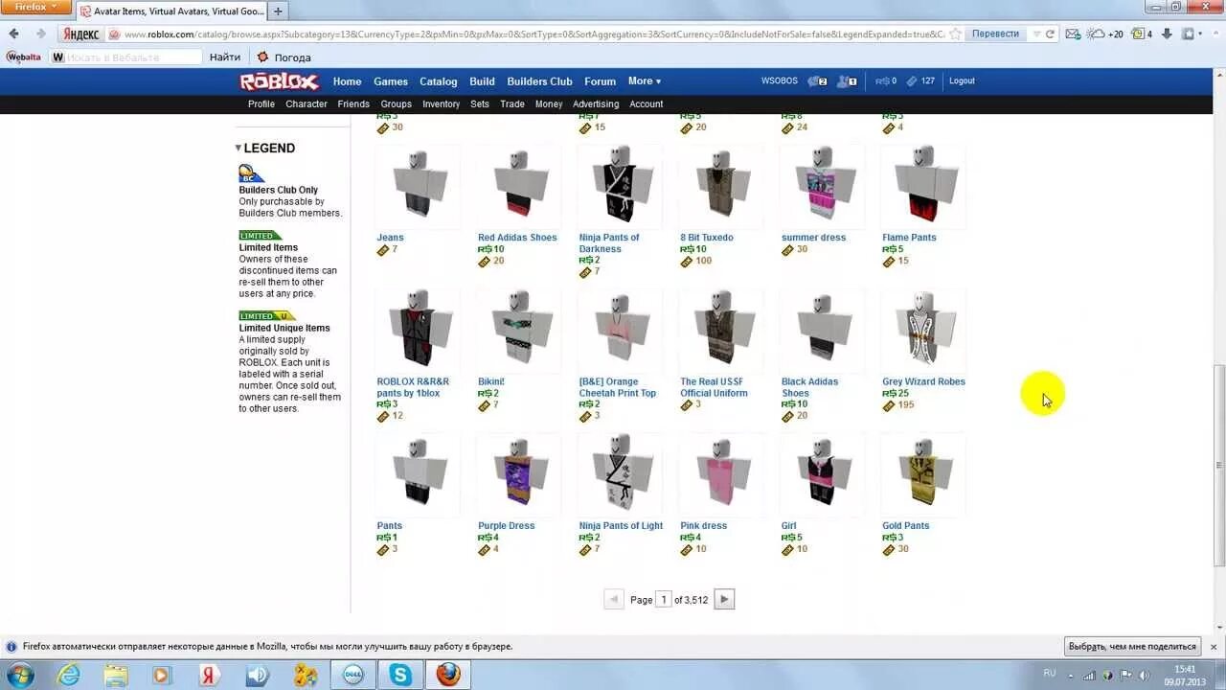Open the More dropdown in Roblox nav
1226x690 pixels.
644,81
